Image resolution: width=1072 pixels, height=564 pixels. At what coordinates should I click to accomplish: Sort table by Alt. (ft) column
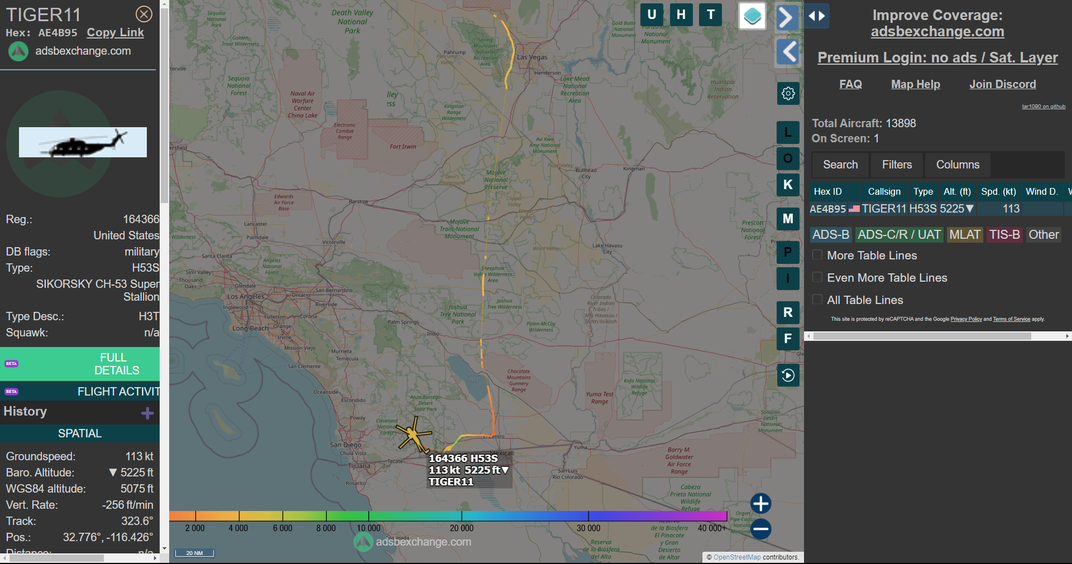(957, 191)
